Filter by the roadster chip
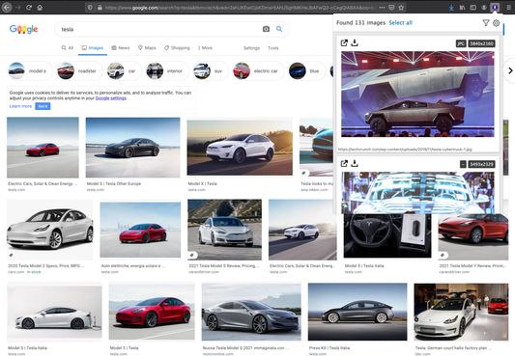The image size is (515, 356). pyautogui.click(x=79, y=70)
